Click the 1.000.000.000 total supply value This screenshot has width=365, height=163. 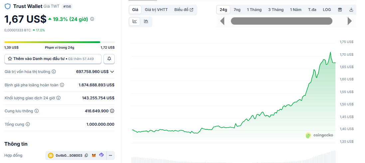coord(100,124)
